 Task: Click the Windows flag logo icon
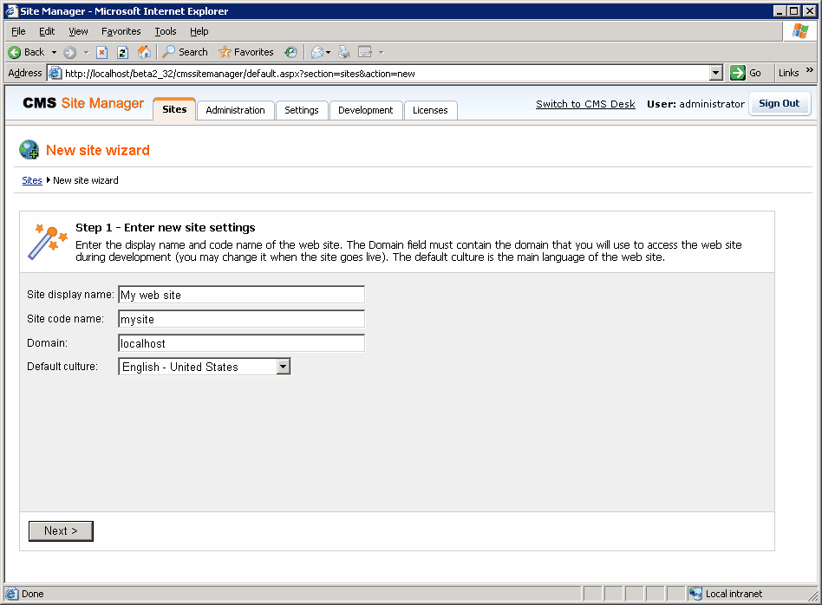(x=800, y=31)
